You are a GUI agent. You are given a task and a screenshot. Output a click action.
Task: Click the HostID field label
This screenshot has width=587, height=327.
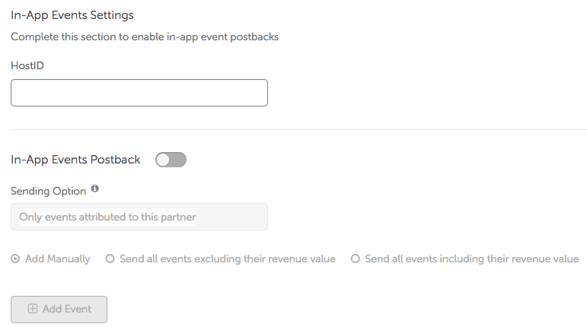coord(27,65)
